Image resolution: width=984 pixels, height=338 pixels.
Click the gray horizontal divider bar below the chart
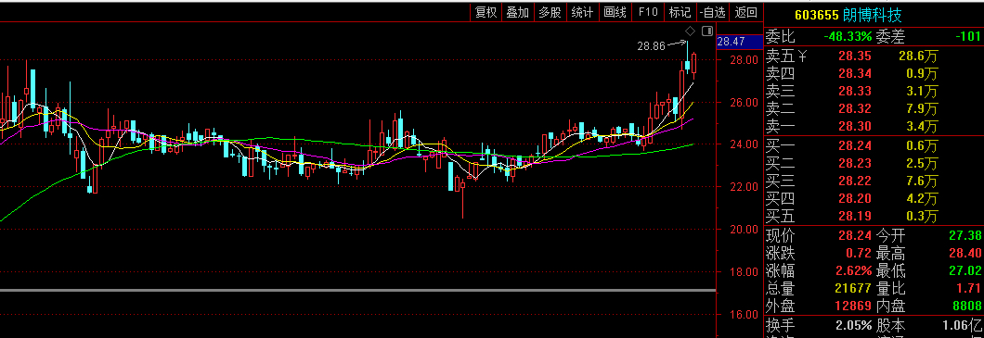[357, 291]
